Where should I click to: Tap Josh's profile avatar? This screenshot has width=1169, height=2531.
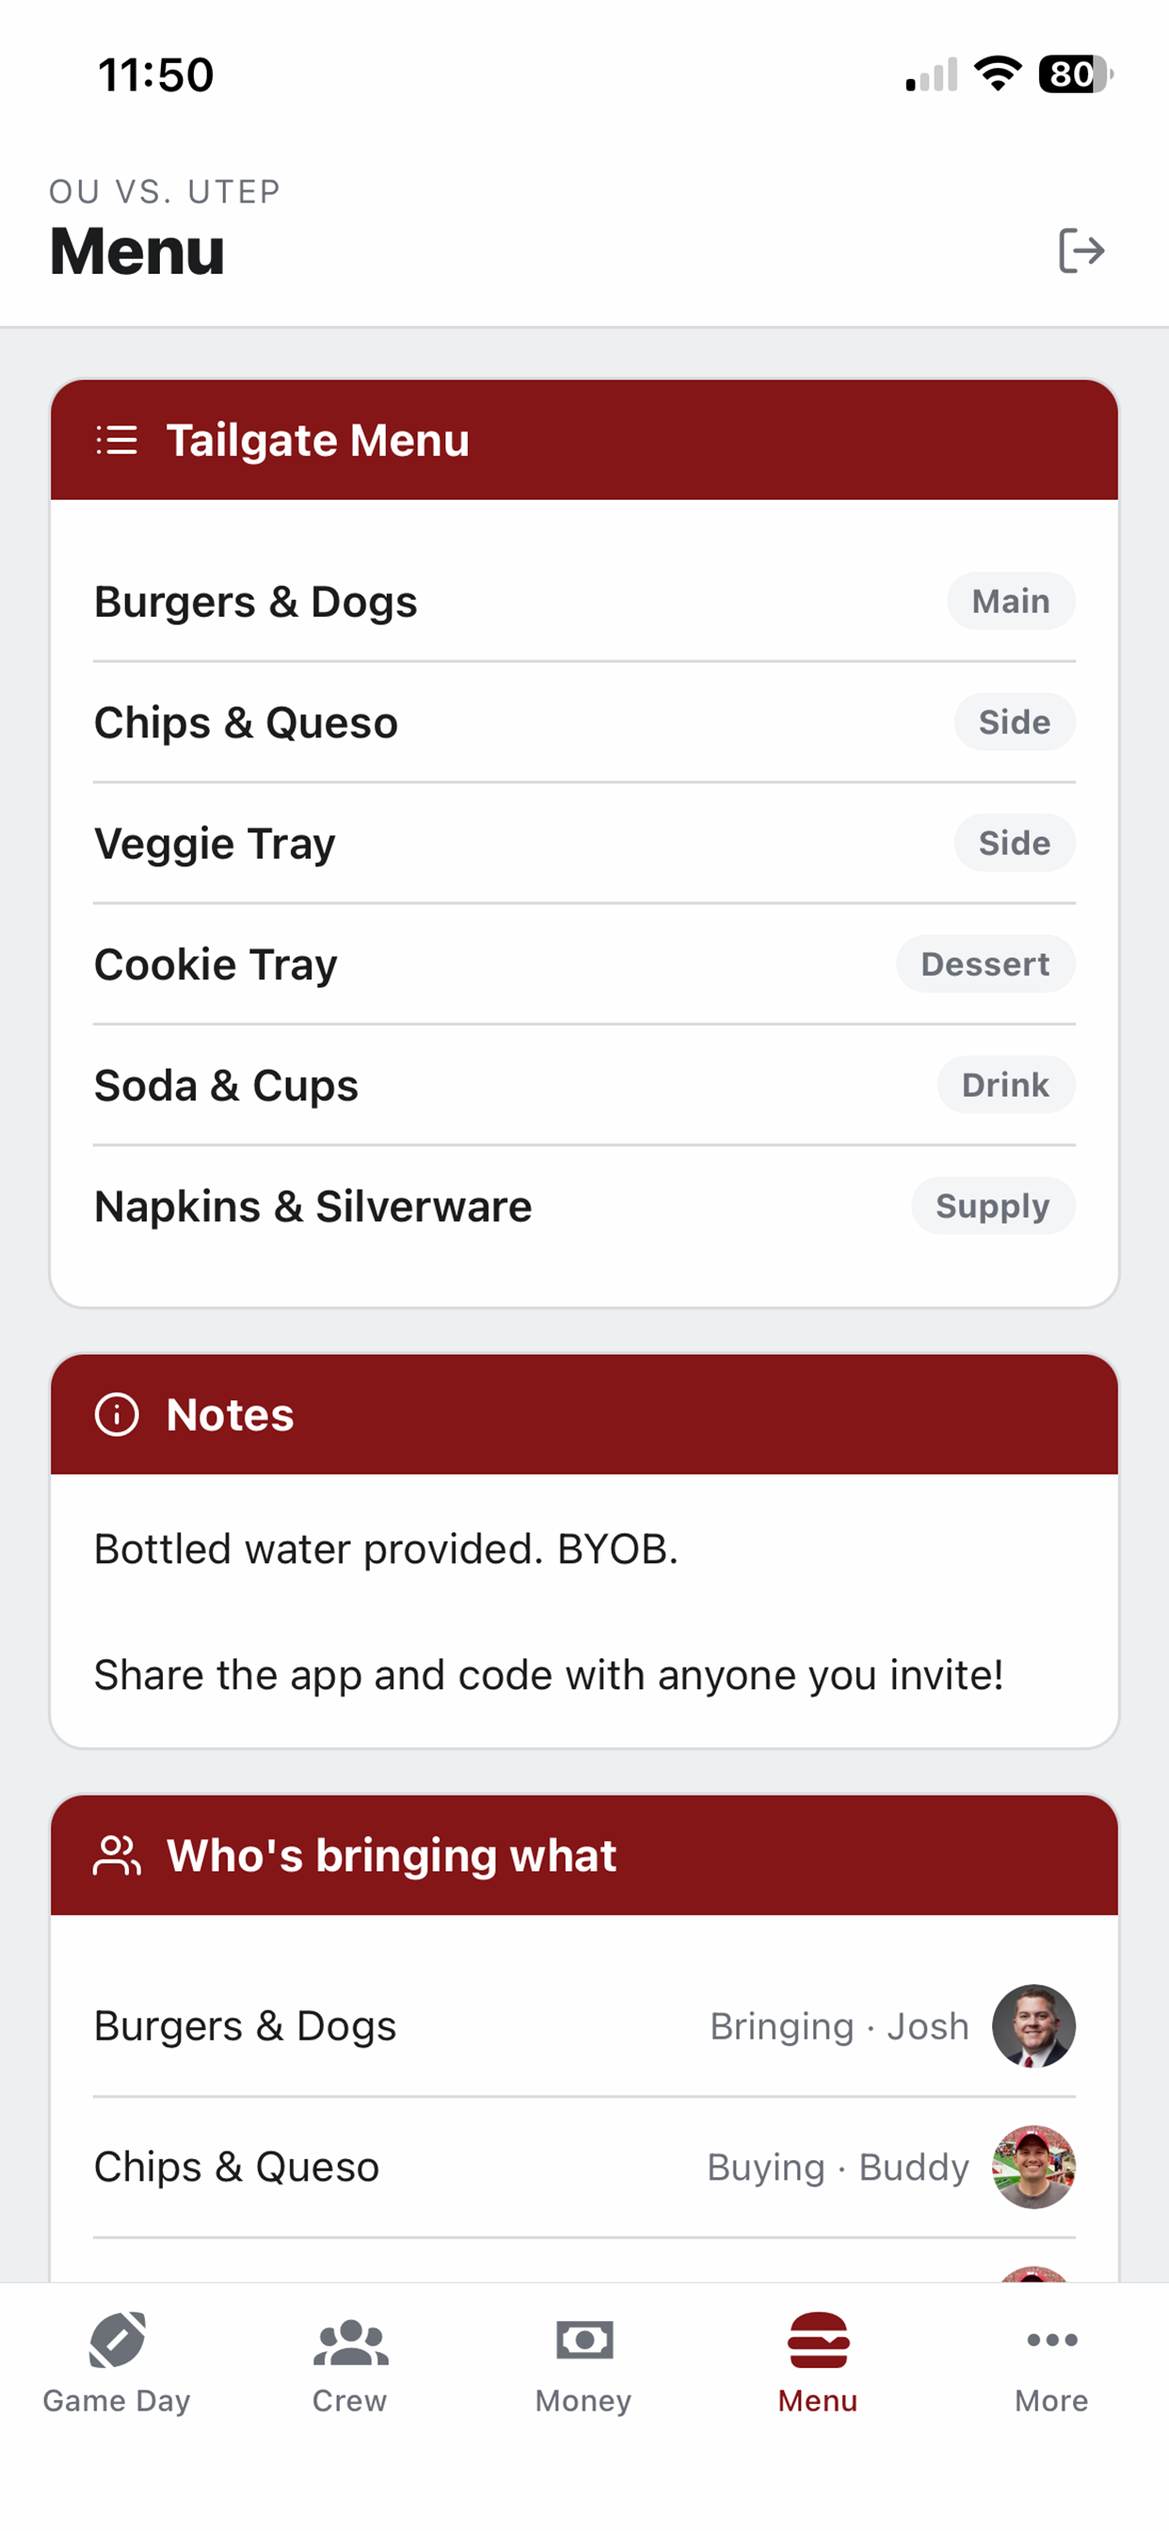(1033, 2026)
